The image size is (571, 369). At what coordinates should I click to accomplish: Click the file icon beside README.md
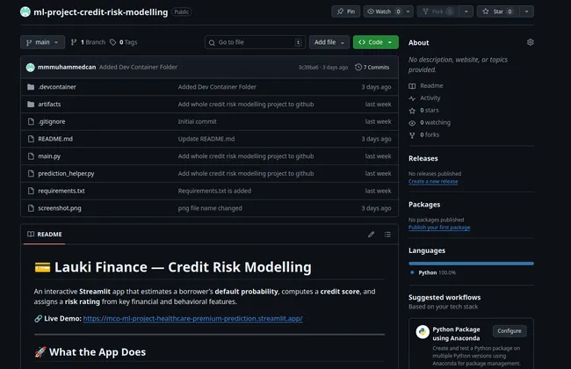31,139
